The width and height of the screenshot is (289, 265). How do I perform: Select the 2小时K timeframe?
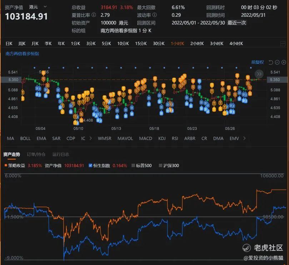pos(197,44)
